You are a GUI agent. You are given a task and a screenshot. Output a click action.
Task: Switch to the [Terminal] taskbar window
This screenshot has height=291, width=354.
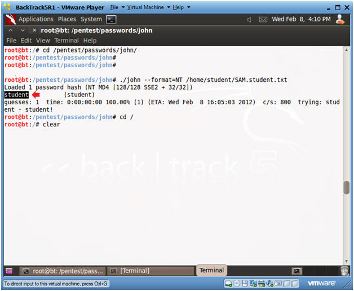click(151, 271)
